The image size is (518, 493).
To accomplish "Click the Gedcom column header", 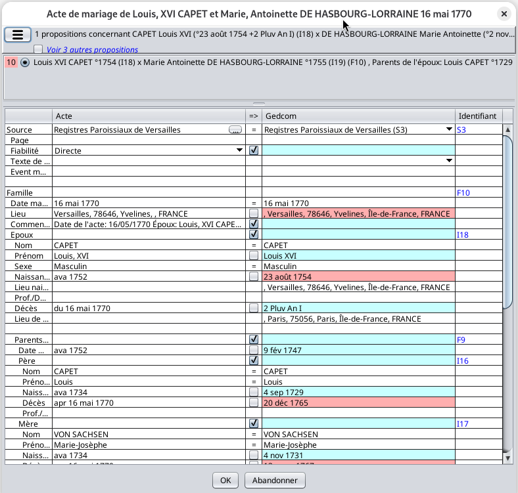I will [x=358, y=116].
